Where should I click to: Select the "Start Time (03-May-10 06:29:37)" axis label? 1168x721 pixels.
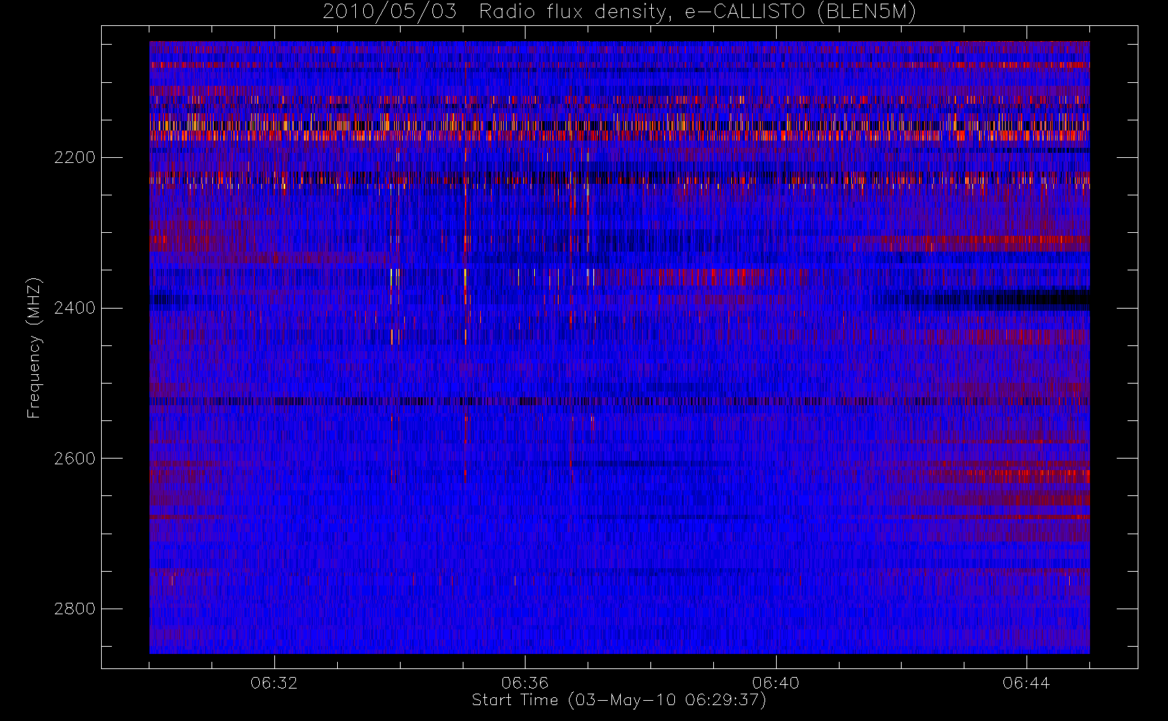point(619,700)
